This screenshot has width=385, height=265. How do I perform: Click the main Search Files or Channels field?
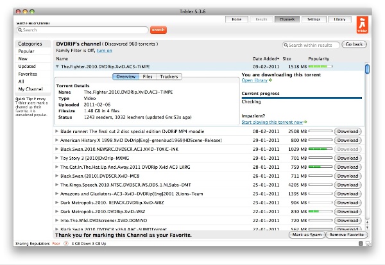(83, 30)
